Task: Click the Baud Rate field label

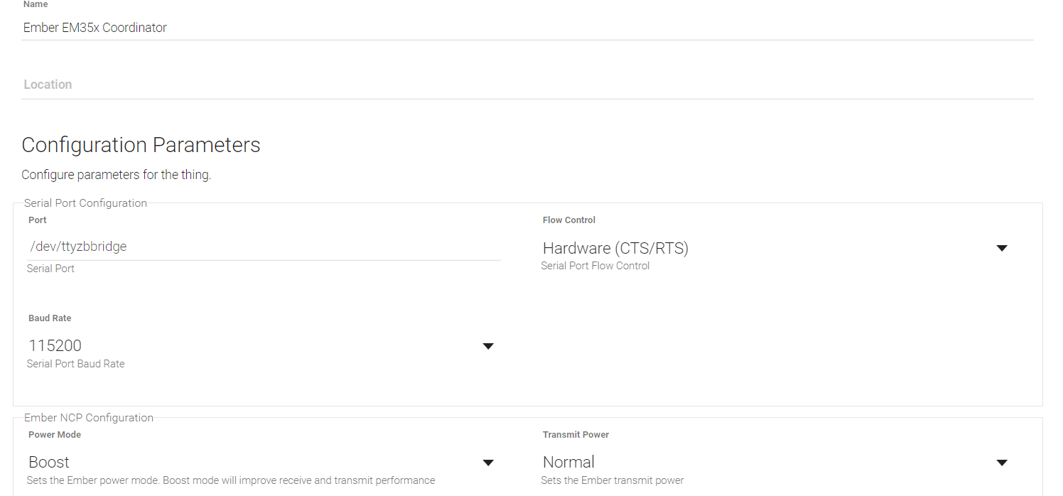Action: pyautogui.click(x=50, y=318)
